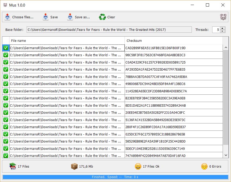Select checksum cell 2B0F4F1C26DB9FCD0A17A168D59EE837
The height and width of the screenshot is (182, 231).
coord(174,127)
